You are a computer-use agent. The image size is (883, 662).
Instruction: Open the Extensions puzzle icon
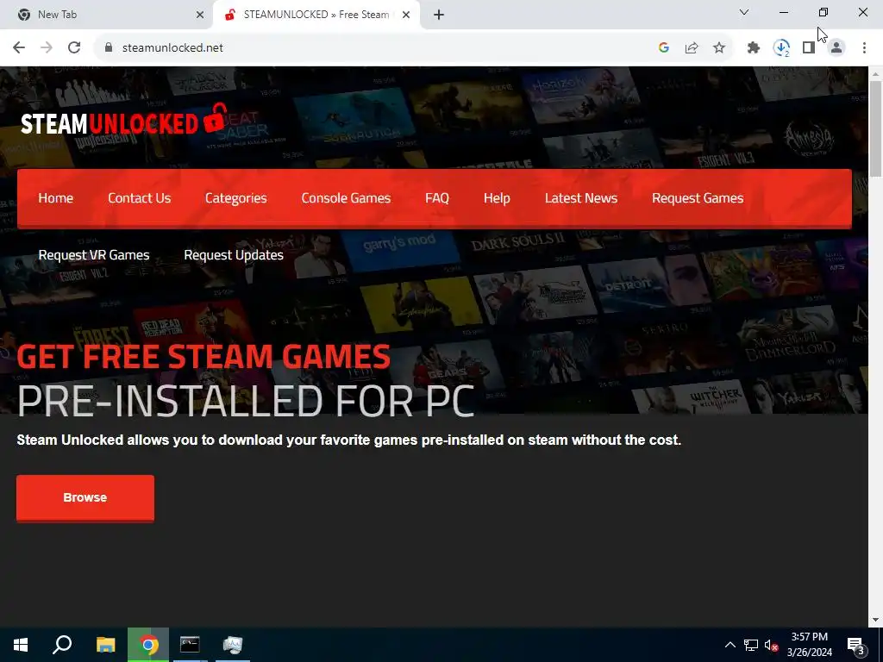click(x=754, y=48)
